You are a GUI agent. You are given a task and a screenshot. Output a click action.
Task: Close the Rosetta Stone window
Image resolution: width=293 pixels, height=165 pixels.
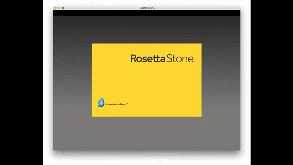(56, 8)
